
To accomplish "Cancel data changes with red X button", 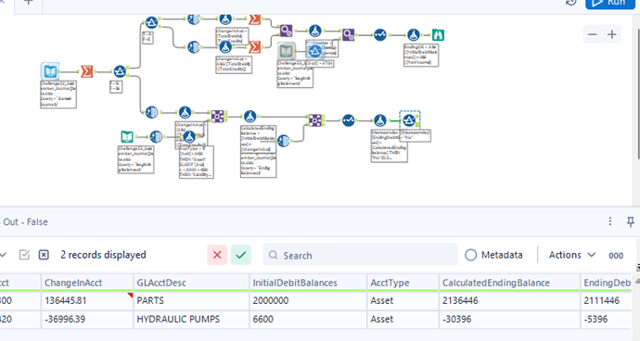I will (x=217, y=255).
